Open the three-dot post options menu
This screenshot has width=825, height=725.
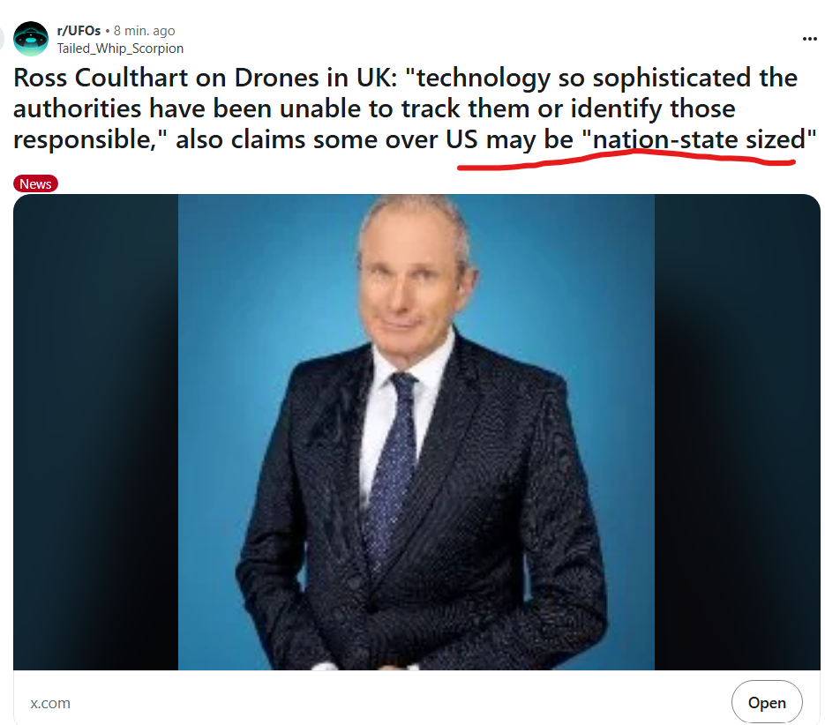[809, 39]
